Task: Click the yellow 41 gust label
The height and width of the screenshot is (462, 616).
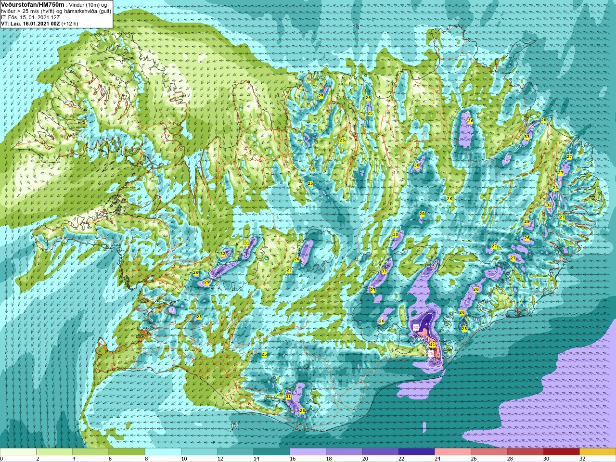Action: pyautogui.click(x=432, y=345)
